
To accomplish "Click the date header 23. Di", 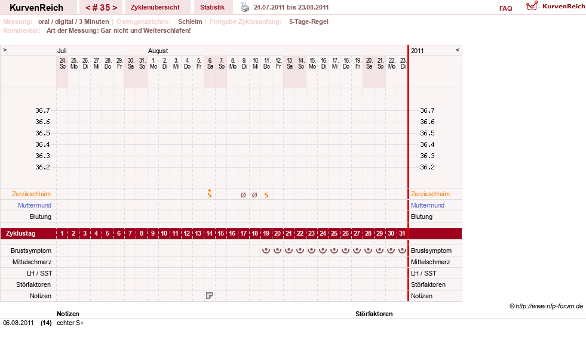I will pyautogui.click(x=403, y=63).
